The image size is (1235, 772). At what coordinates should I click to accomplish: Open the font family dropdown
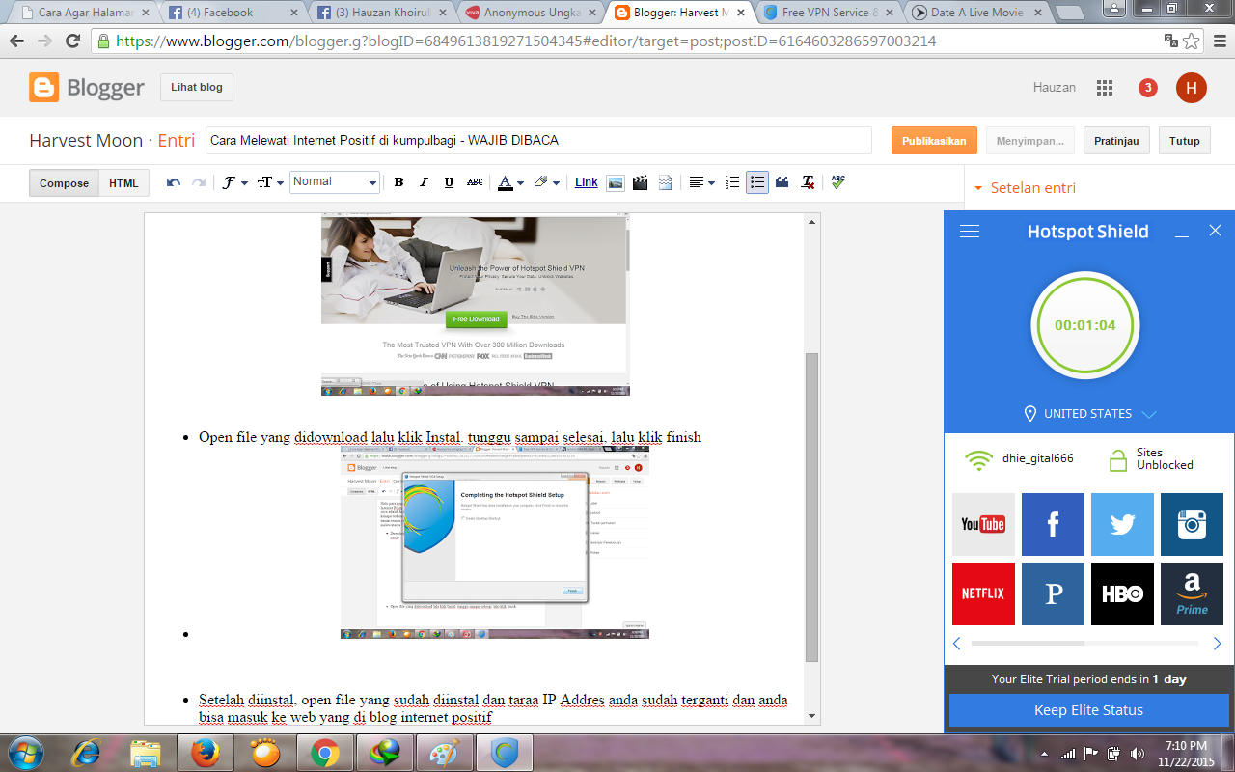point(233,182)
